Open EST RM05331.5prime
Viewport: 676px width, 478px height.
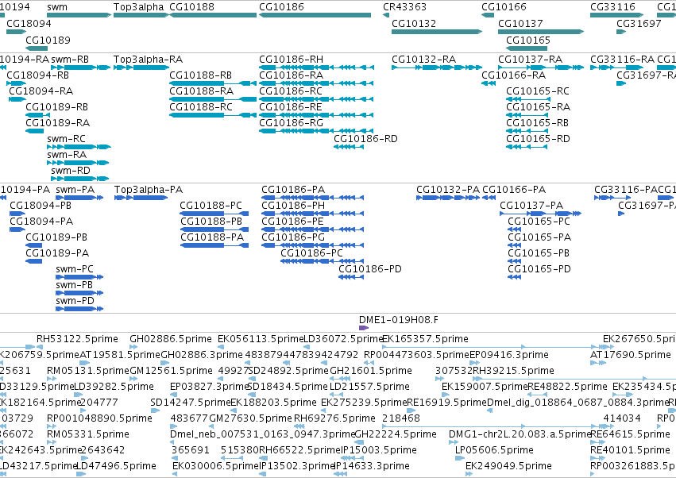click(x=52, y=442)
